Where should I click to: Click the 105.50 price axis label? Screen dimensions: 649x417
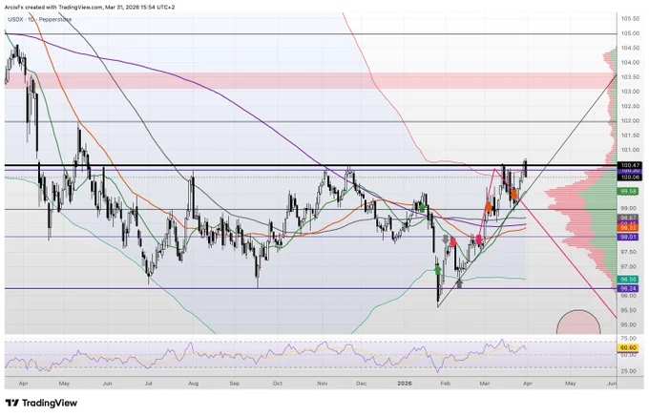point(630,19)
